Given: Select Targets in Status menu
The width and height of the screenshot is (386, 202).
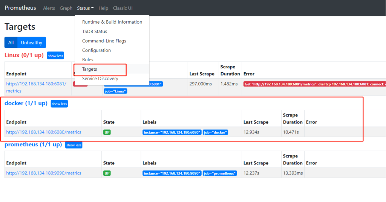Looking at the screenshot, I should click(112, 69).
